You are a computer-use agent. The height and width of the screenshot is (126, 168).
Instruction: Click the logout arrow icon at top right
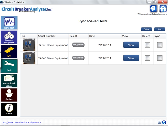click(x=153, y=9)
